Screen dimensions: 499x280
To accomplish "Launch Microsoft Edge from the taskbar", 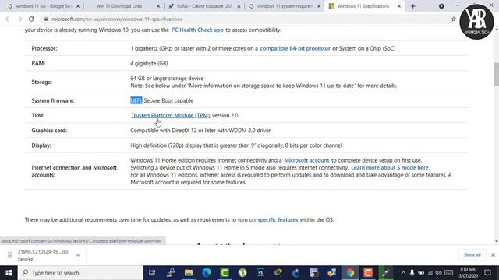I will [207, 273].
